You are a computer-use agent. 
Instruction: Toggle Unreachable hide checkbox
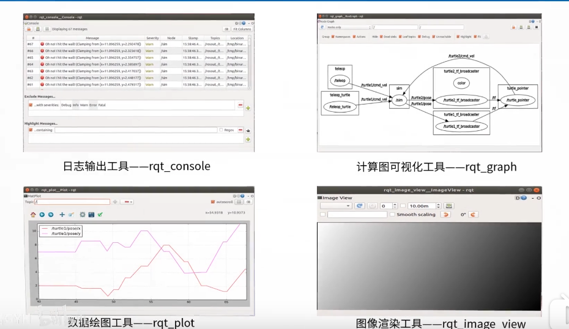coord(434,37)
